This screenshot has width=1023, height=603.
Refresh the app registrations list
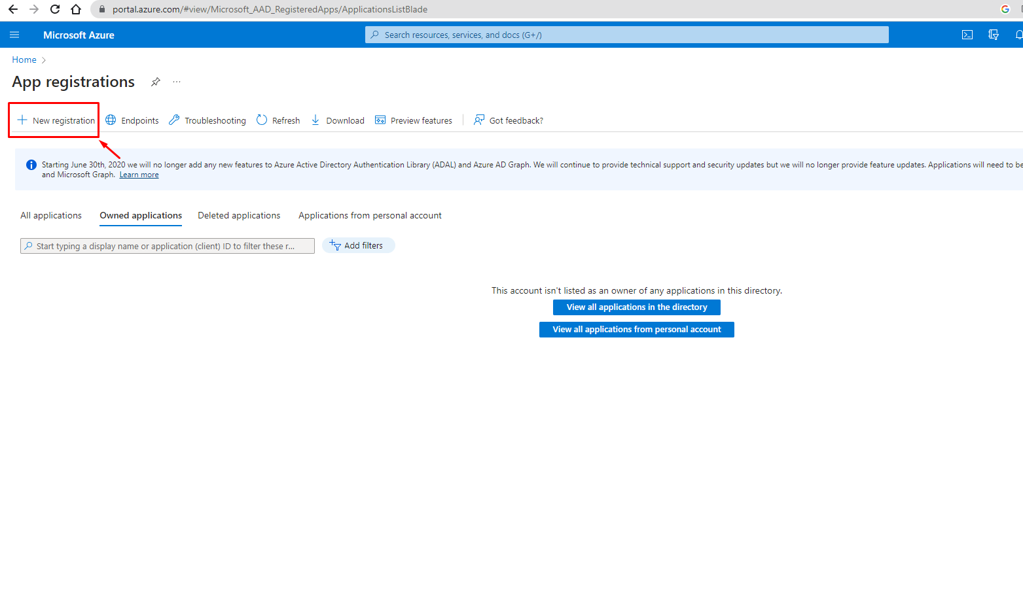(278, 120)
